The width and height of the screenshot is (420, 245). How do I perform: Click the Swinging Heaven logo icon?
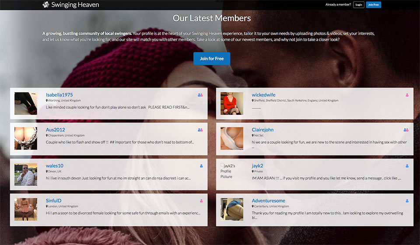pyautogui.click(x=46, y=5)
